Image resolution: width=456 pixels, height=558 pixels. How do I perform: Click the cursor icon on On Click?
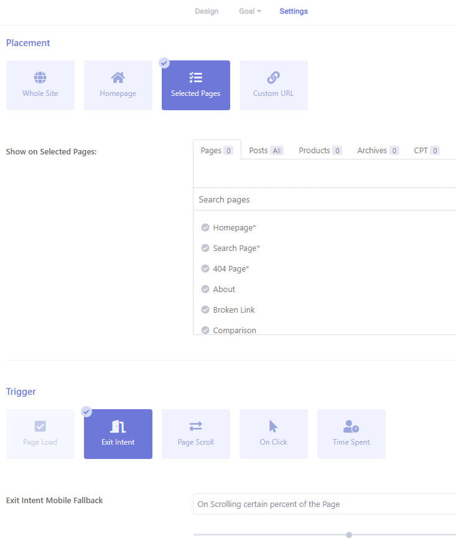pos(273,426)
